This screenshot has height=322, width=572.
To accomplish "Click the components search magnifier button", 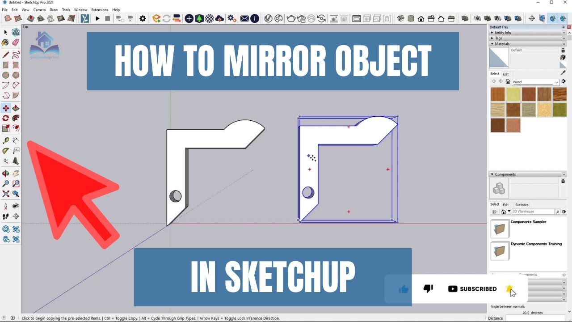I will 558,212.
